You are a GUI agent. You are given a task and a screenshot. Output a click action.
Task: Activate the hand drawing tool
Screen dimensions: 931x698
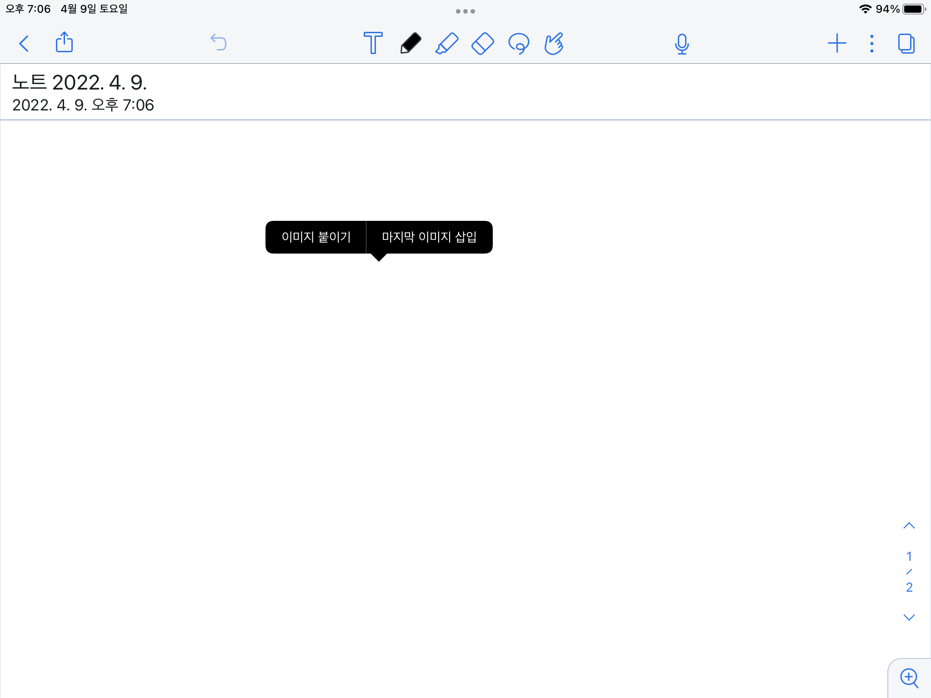tap(554, 44)
